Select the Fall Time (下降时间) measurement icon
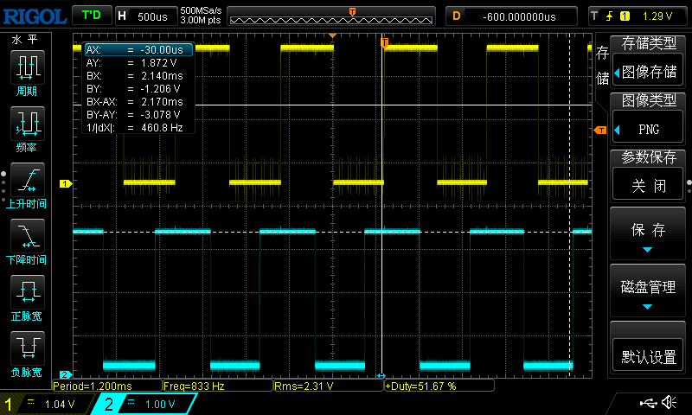Image resolution: width=692 pixels, height=415 pixels. 28,235
